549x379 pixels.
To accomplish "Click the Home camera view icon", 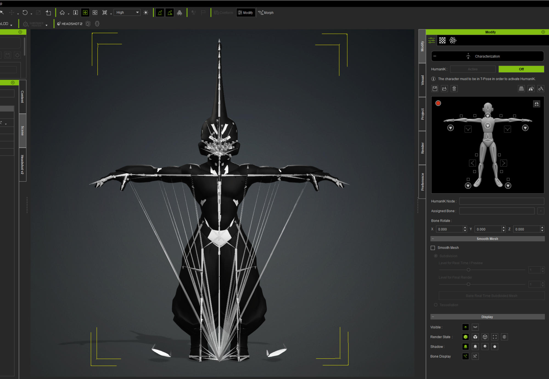I will (x=62, y=12).
